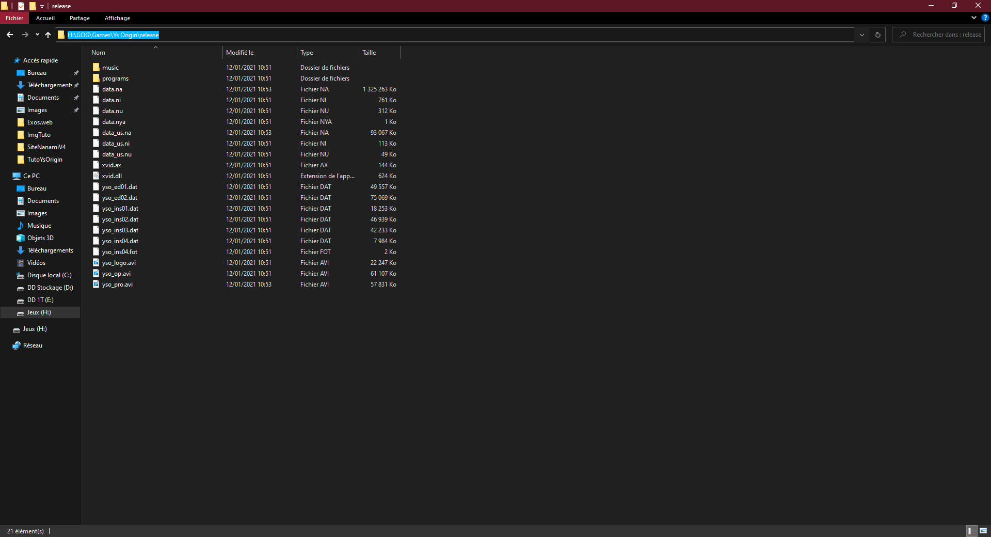Switch to details view in status bar
The image size is (991, 537).
coord(970,531)
